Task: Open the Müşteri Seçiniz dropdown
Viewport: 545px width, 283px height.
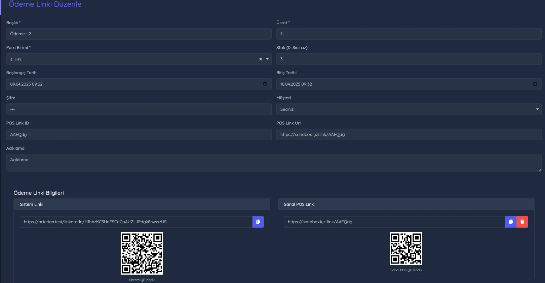Action: (x=409, y=109)
